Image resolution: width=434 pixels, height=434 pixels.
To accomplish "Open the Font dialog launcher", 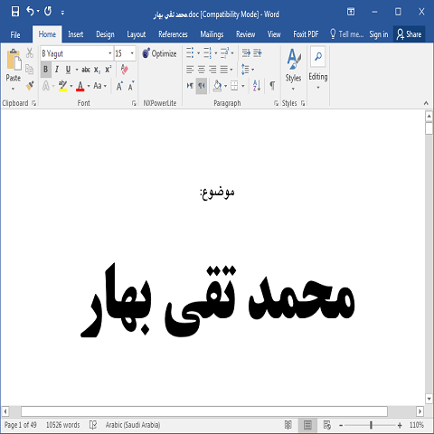I will click(x=134, y=103).
